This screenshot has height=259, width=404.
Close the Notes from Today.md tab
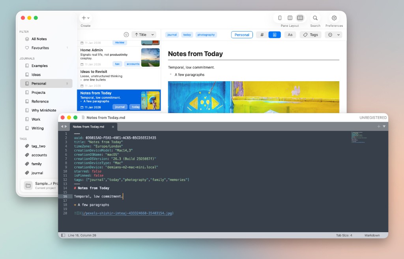[x=113, y=127]
